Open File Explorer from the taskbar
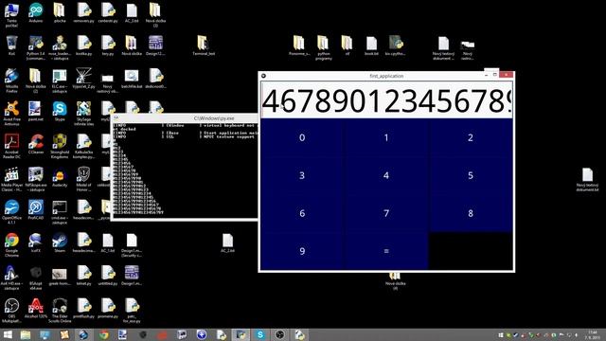This screenshot has width=606, height=341. click(x=26, y=334)
